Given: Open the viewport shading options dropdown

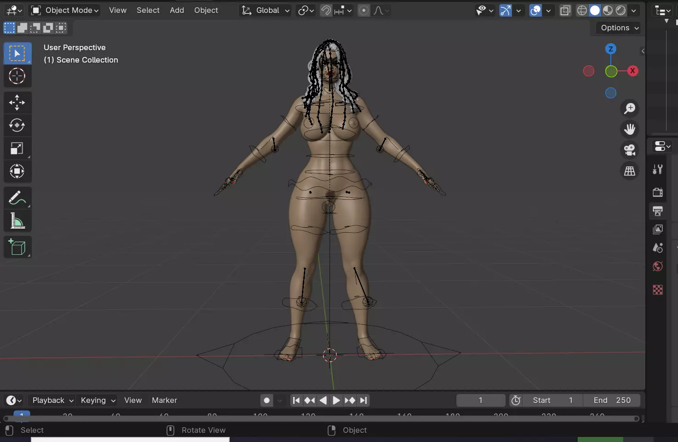Looking at the screenshot, I should click(634, 10).
